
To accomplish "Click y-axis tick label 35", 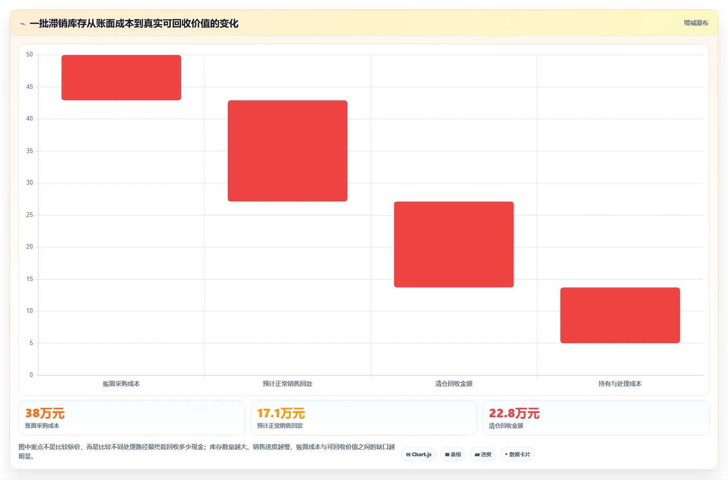I will click(x=29, y=151).
